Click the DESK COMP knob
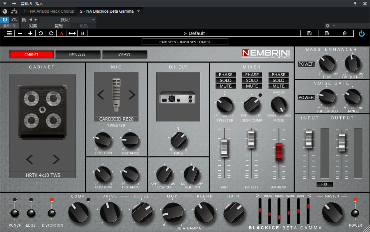This screenshot has width=370, height=232. coord(251,105)
